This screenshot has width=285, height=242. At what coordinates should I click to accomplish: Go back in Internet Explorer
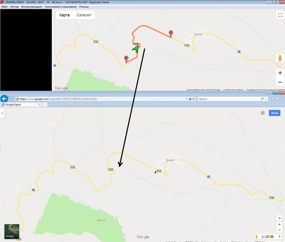click(x=4, y=99)
